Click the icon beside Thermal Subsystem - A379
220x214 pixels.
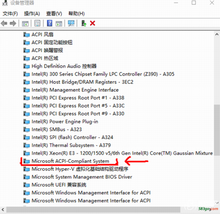[x=26, y=145]
